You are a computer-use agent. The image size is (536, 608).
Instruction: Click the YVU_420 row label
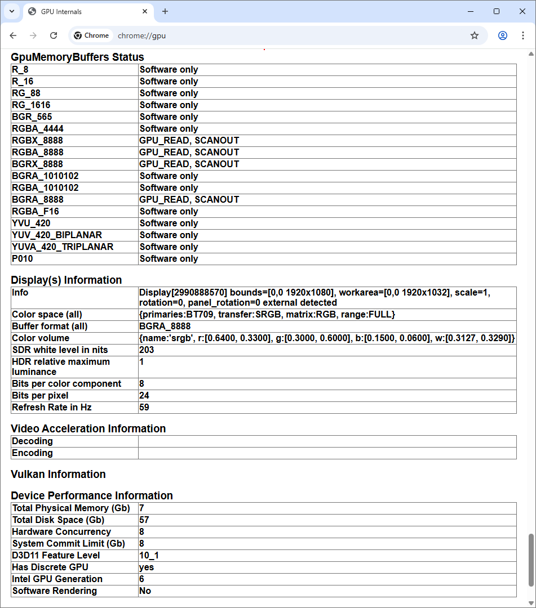[31, 223]
